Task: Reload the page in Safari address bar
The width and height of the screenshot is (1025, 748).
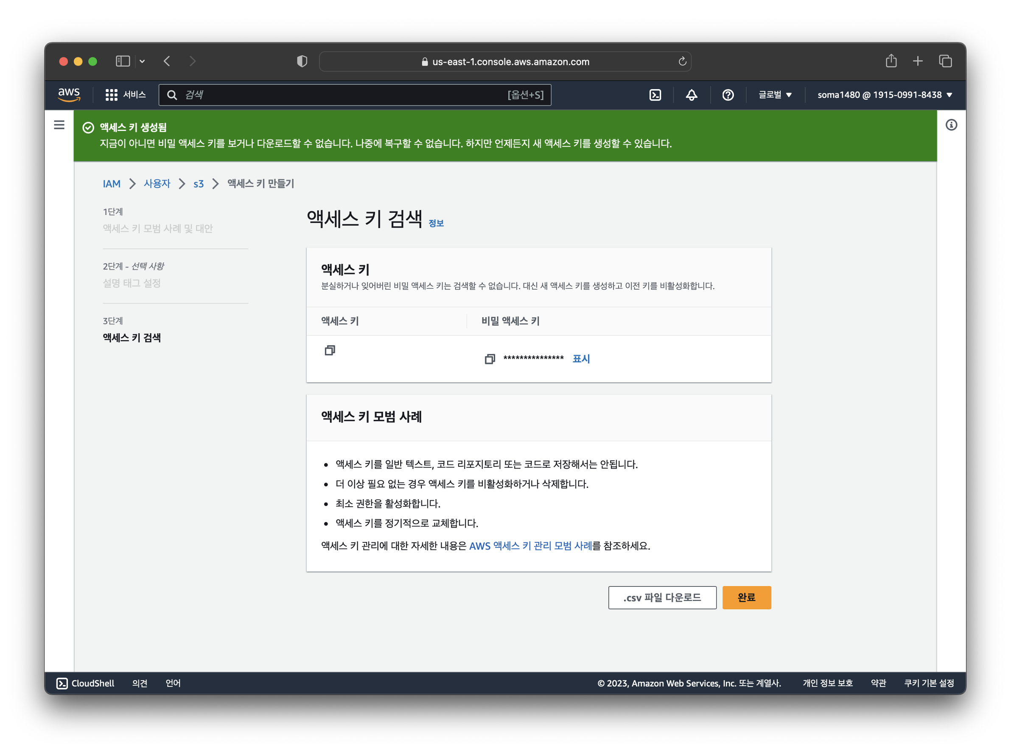Action: (683, 61)
